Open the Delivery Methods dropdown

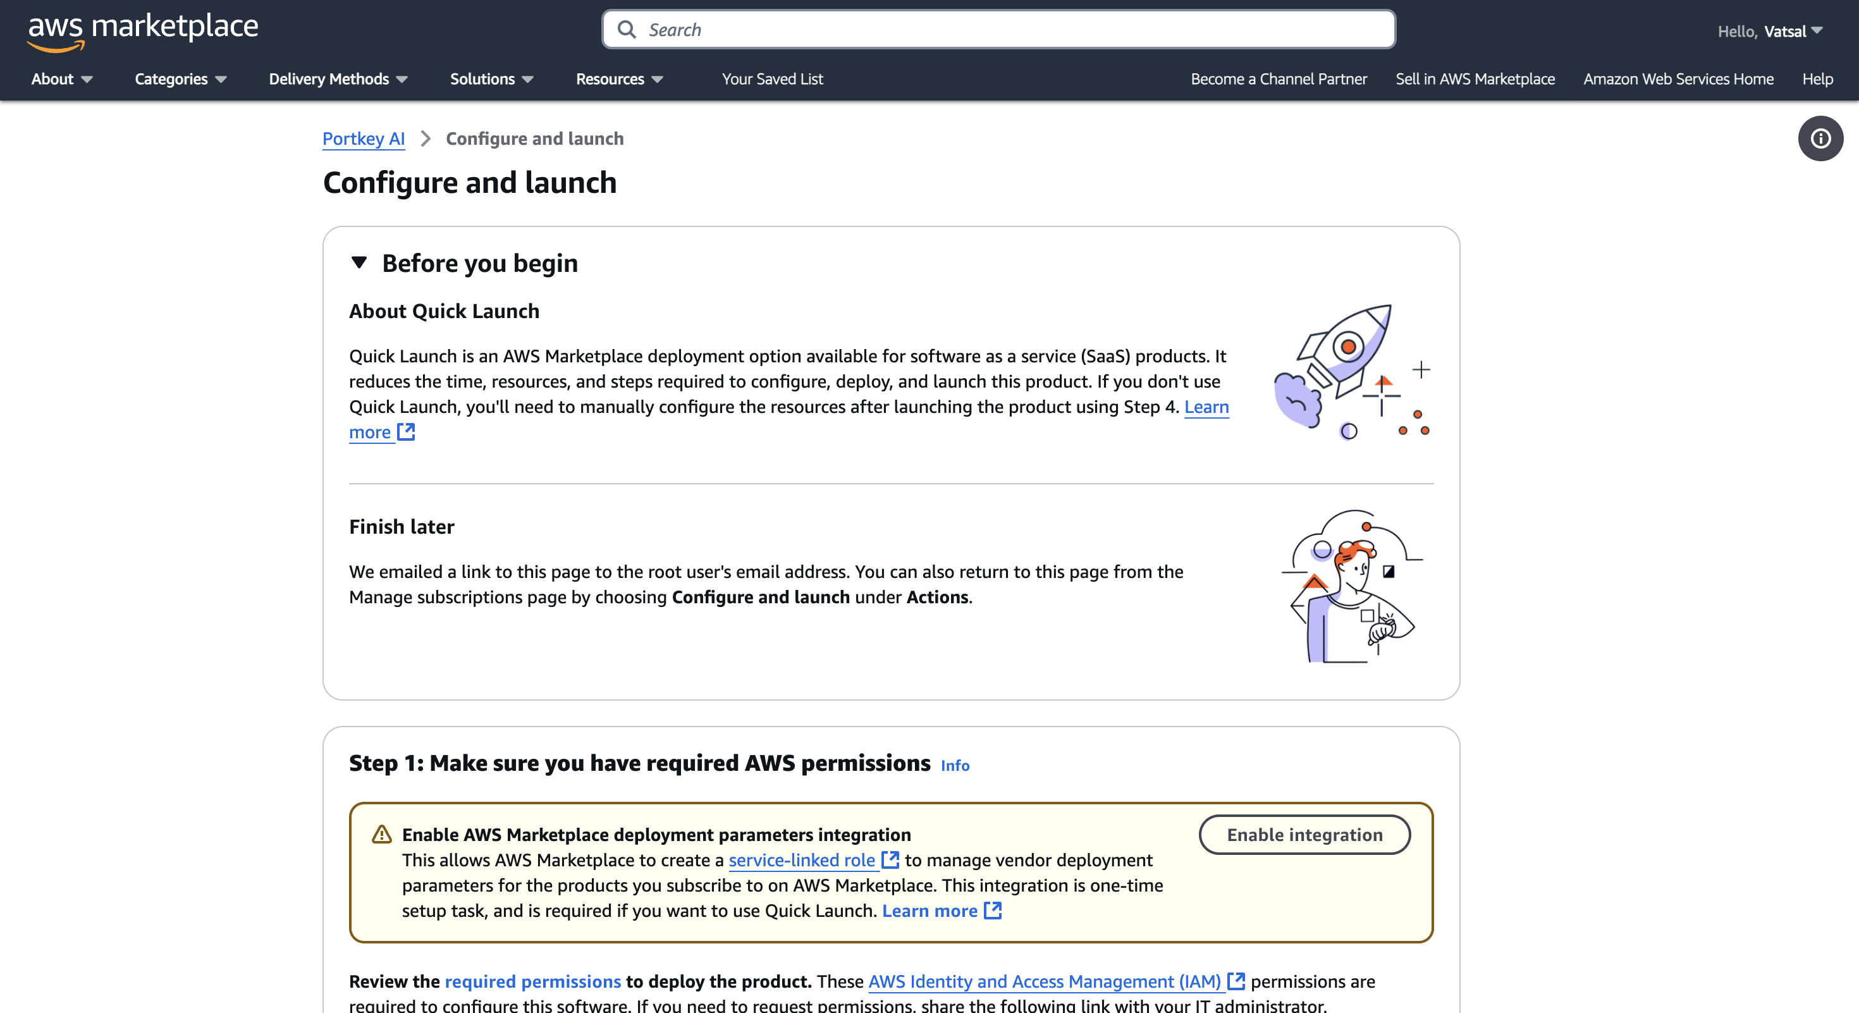[x=338, y=80]
